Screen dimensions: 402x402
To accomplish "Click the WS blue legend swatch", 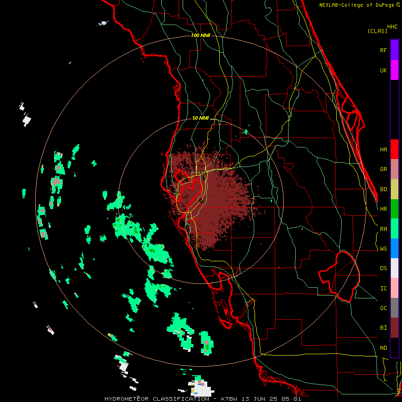I will click(x=394, y=248).
